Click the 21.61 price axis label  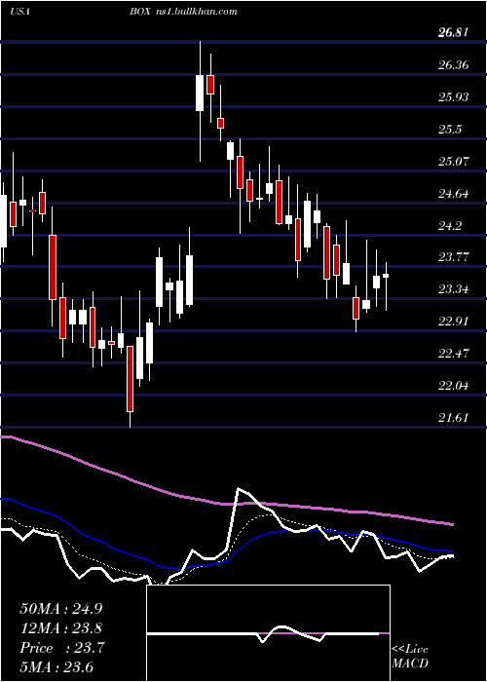[454, 418]
